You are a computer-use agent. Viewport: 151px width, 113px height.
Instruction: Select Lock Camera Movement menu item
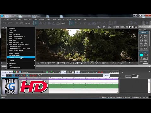(21, 57)
